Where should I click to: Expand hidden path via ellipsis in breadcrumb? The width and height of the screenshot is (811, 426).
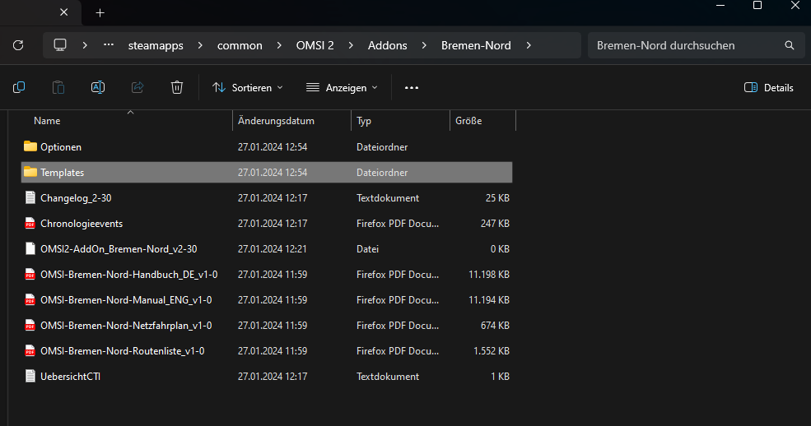coord(109,45)
